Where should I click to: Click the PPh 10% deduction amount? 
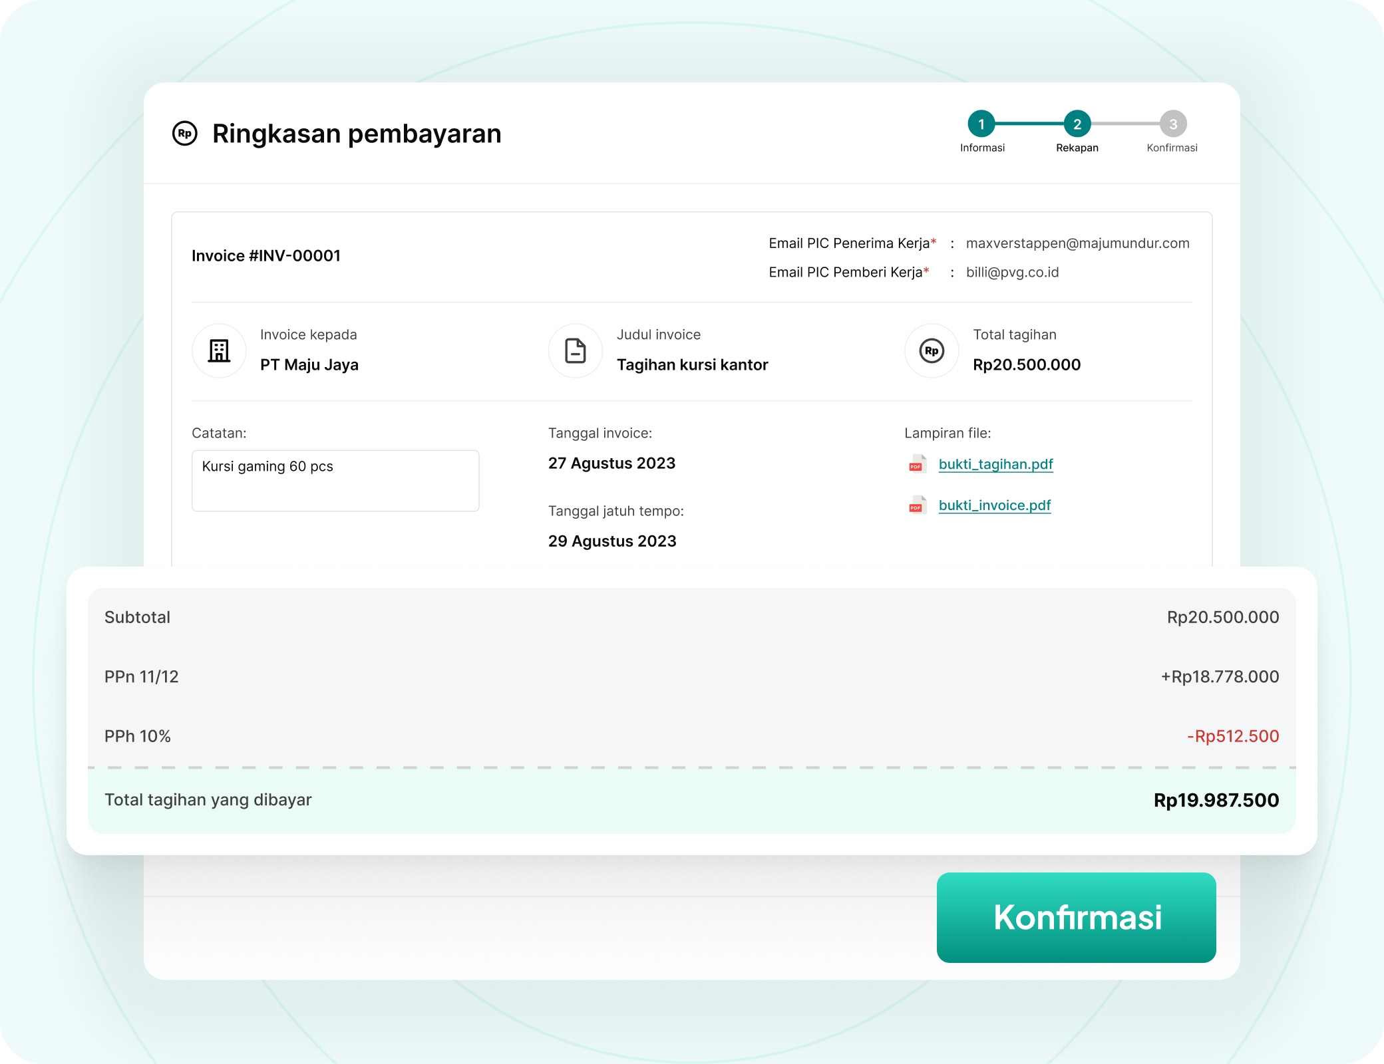click(1233, 736)
